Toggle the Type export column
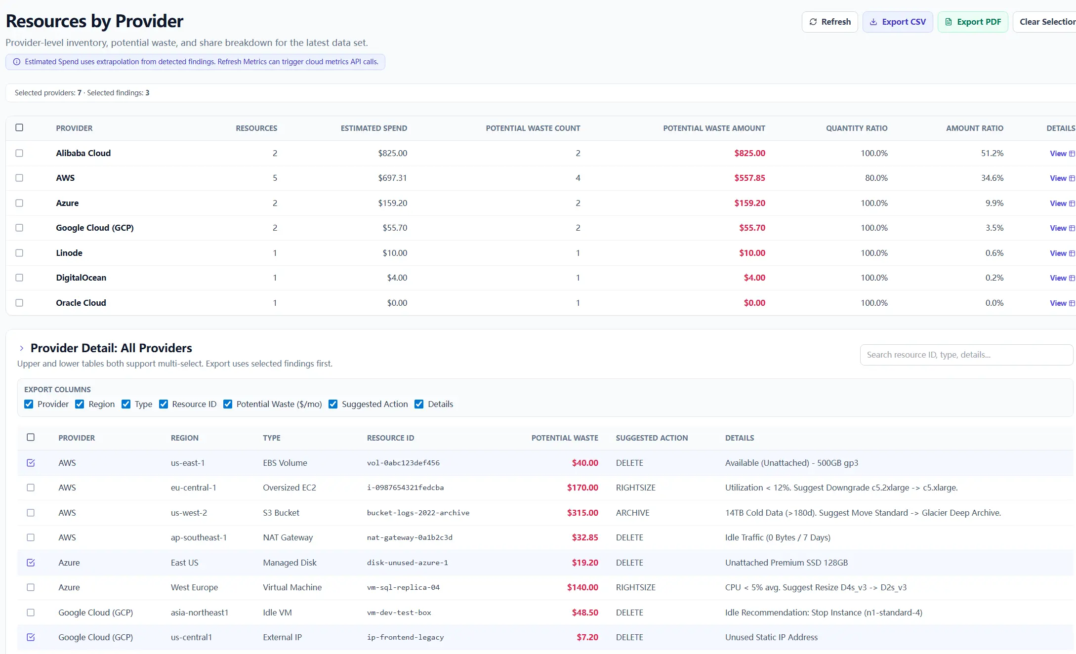 (x=126, y=404)
